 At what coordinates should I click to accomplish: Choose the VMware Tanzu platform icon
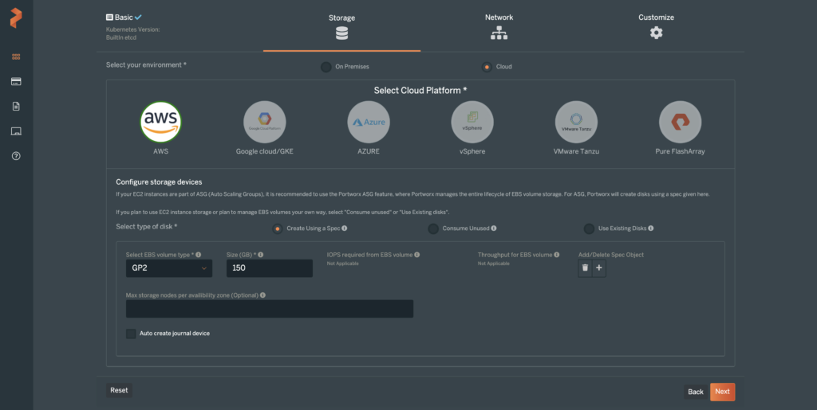click(576, 122)
